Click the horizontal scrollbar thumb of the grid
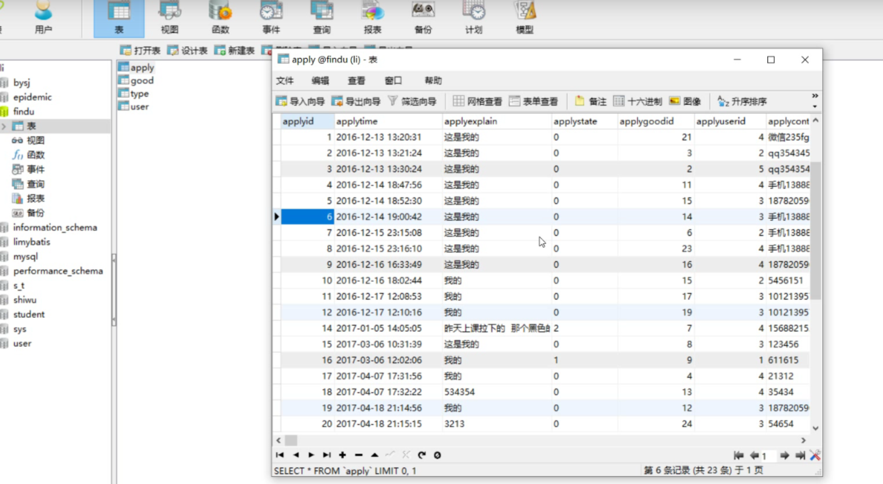The image size is (883, 484). click(291, 440)
